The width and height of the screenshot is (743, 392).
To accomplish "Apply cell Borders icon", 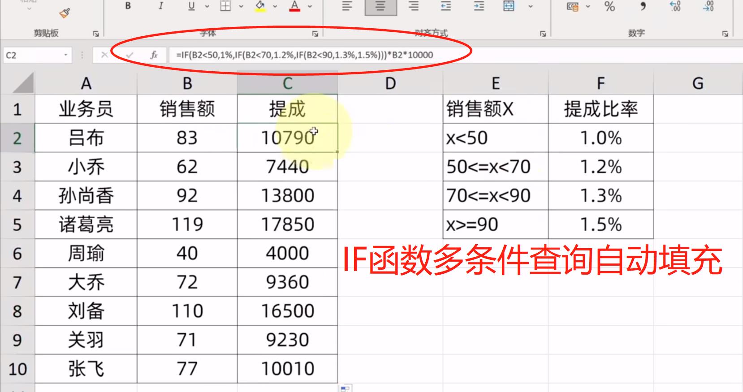I will click(x=225, y=6).
